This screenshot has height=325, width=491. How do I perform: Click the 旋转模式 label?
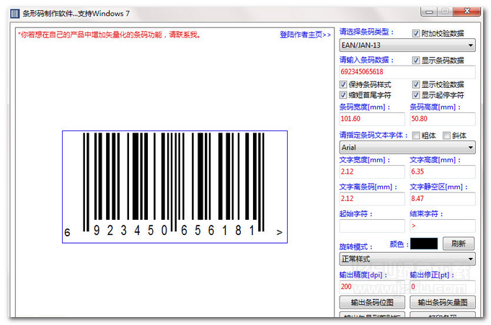(x=356, y=246)
